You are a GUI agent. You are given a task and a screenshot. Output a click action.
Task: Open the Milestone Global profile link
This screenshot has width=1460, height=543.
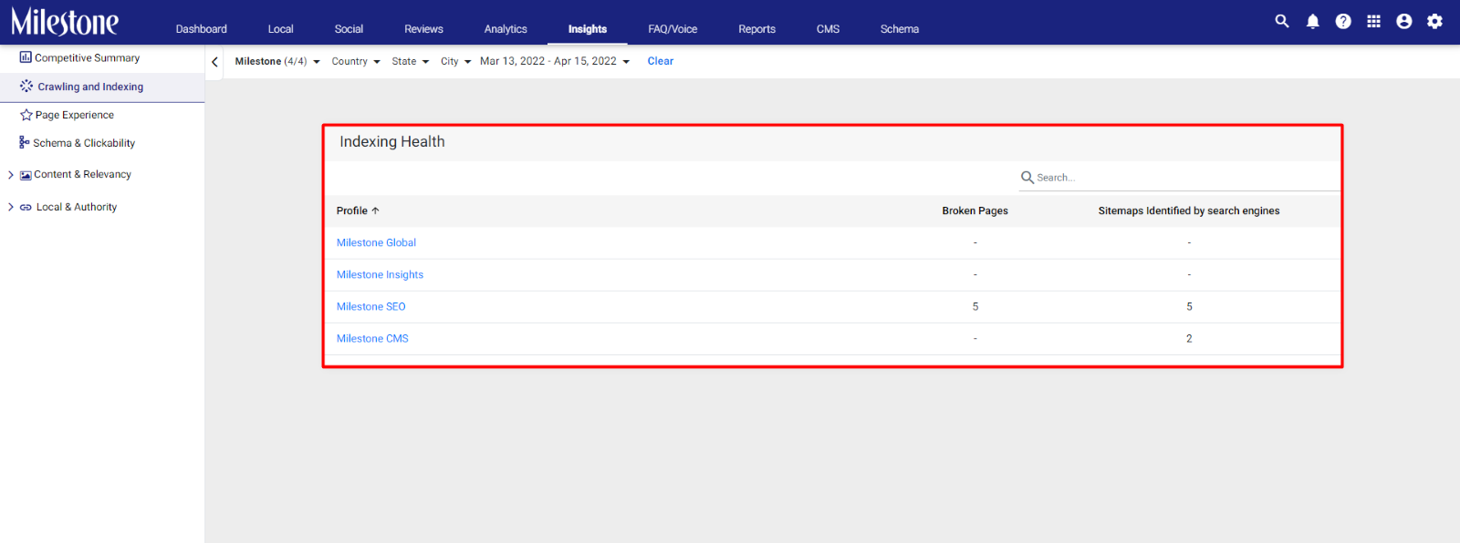pyautogui.click(x=376, y=242)
